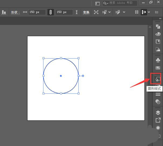The width and height of the screenshot is (163, 146).
Task: Open the Swatches grid panel
Action: tap(158, 68)
